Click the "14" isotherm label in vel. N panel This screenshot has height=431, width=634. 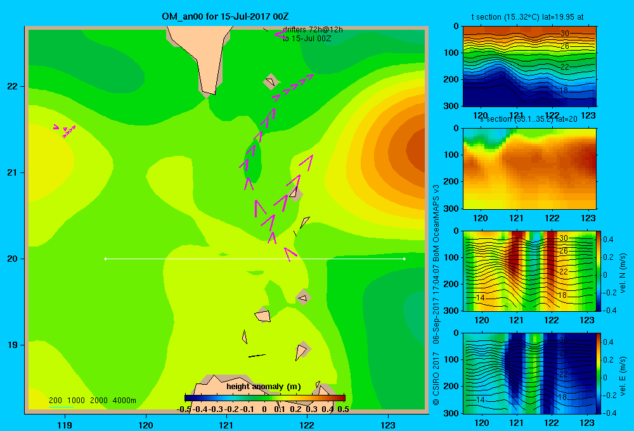(x=481, y=297)
